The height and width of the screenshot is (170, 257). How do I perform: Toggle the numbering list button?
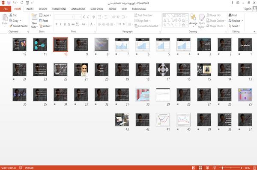click(x=106, y=17)
